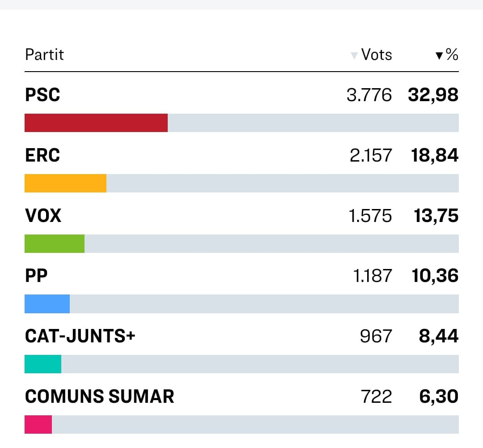This screenshot has width=483, height=448.
Task: Select the PSC party name
Action: coord(42,94)
